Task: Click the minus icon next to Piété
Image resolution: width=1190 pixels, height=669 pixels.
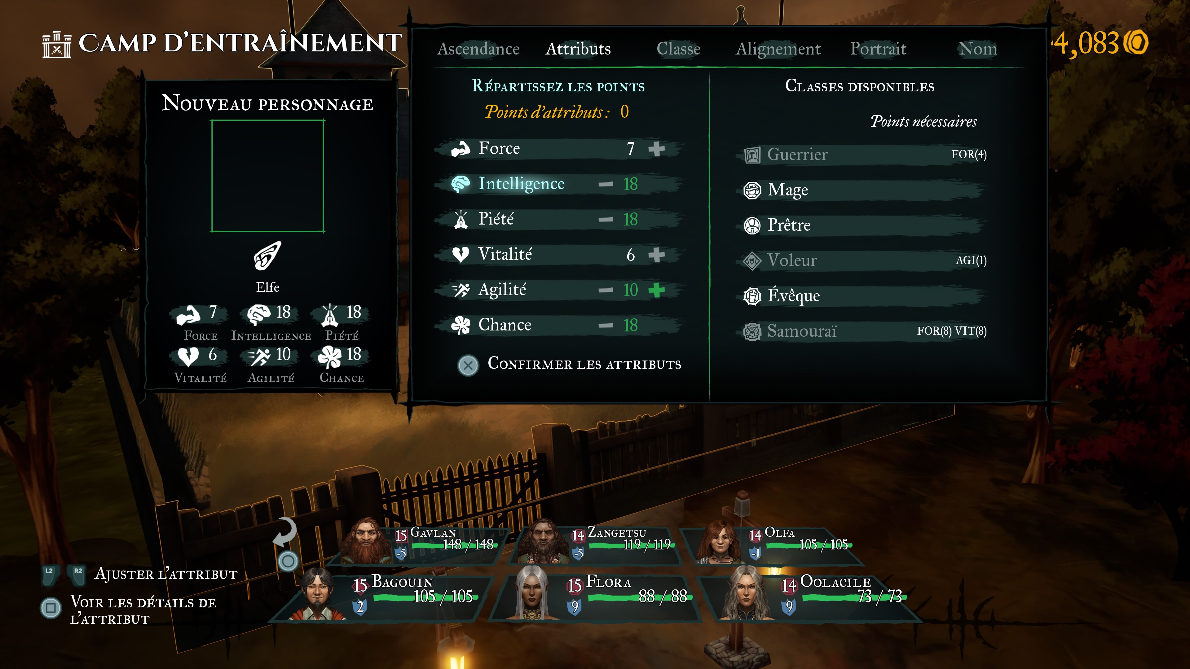Action: pos(606,219)
